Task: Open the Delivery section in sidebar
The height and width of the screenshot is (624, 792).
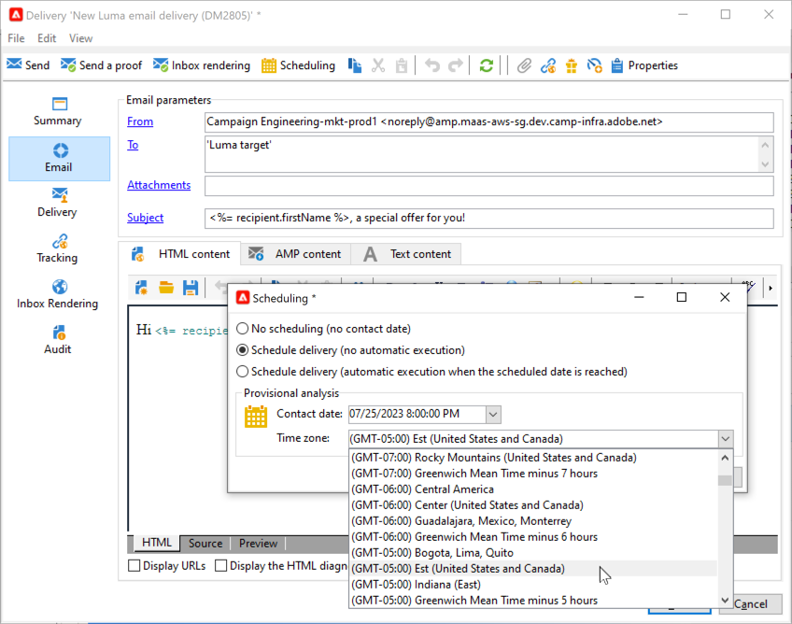Action: [58, 203]
